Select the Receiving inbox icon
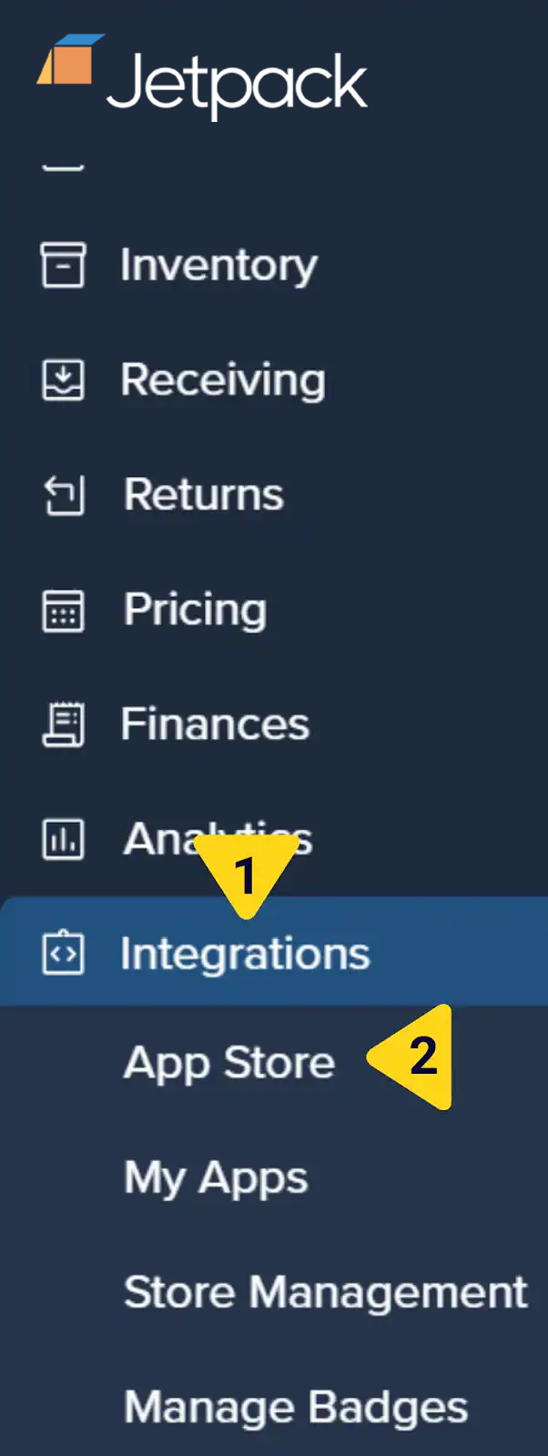 pyautogui.click(x=63, y=380)
